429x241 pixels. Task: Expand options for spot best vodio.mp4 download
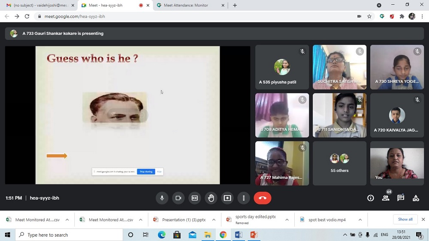tap(360, 220)
